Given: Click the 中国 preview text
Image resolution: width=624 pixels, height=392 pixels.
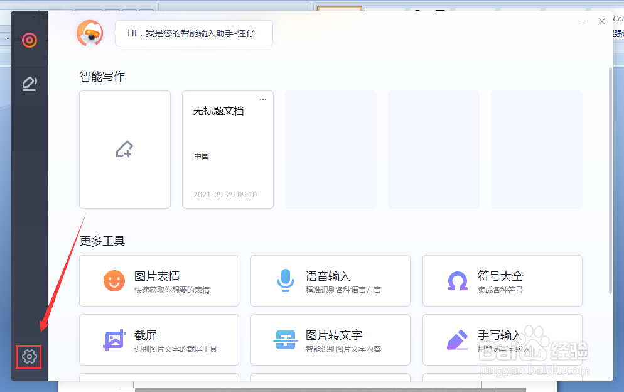Looking at the screenshot, I should (202, 156).
